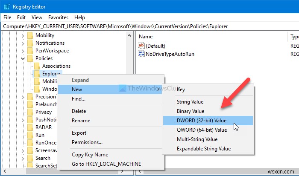Collapse the Policies tree node
The width and height of the screenshot is (299, 176).
[x=23, y=58]
